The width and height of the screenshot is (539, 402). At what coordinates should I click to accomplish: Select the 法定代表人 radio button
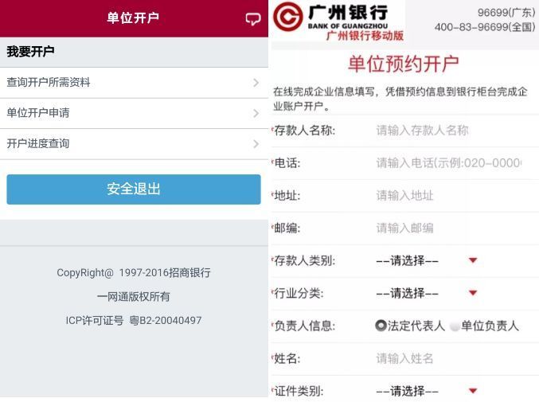click(x=381, y=326)
